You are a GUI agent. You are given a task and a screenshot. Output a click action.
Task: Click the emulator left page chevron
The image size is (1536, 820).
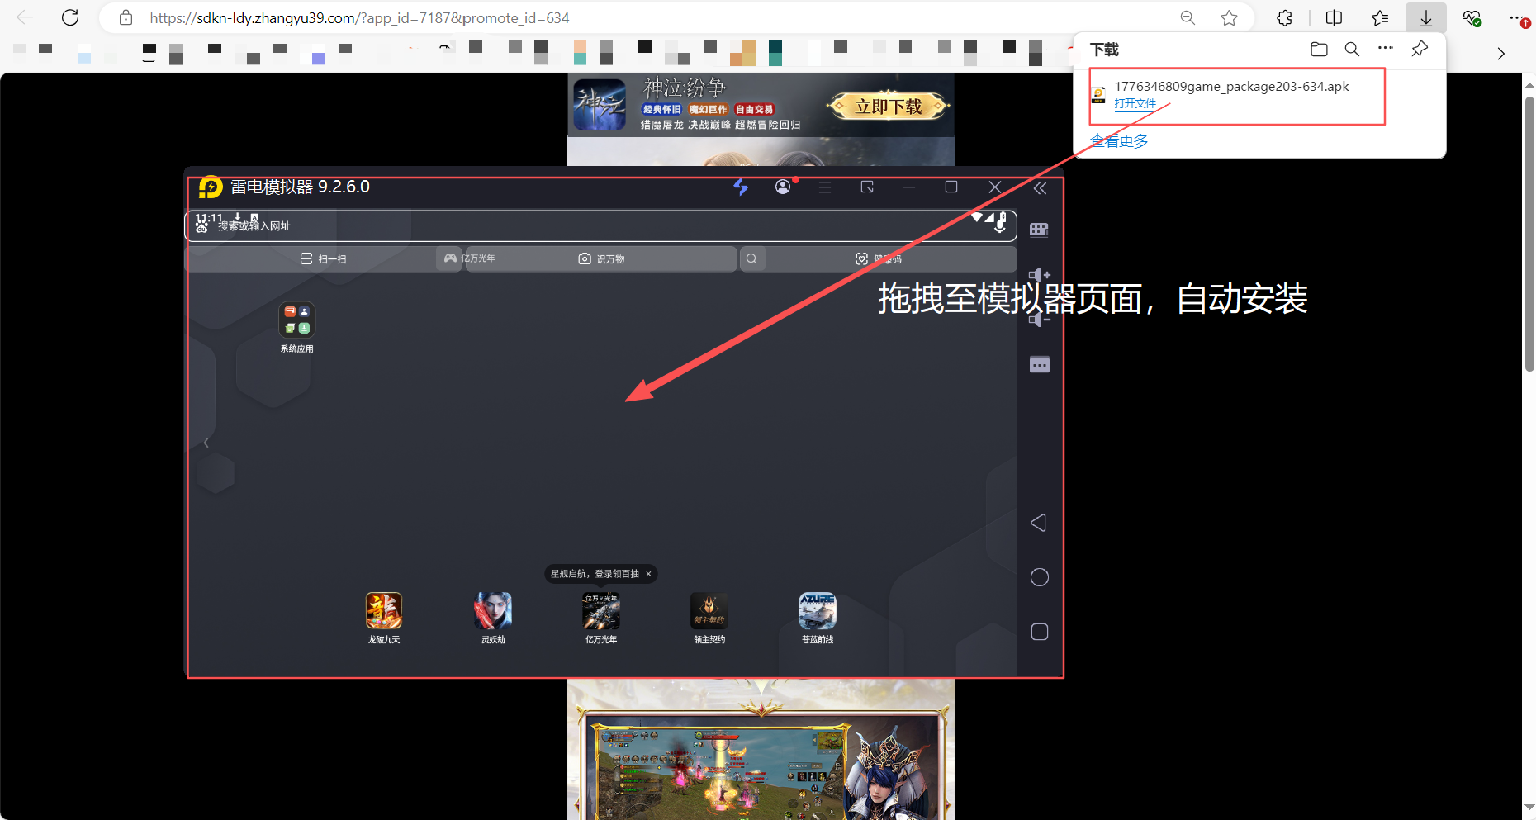click(206, 443)
